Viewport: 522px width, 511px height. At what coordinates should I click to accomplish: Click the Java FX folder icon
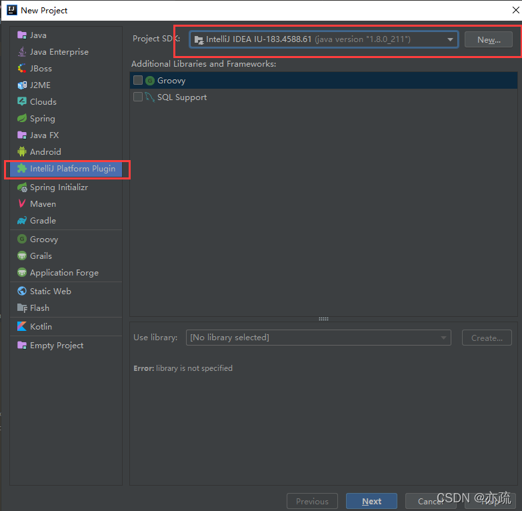(x=22, y=135)
